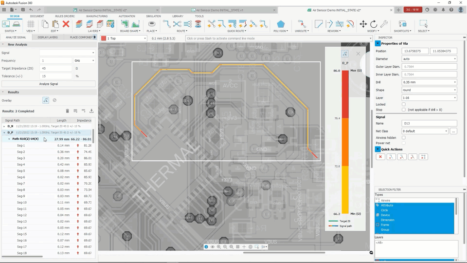Click the Polygon pour tool icon
Screen dimensions: 467x263
(281, 24)
